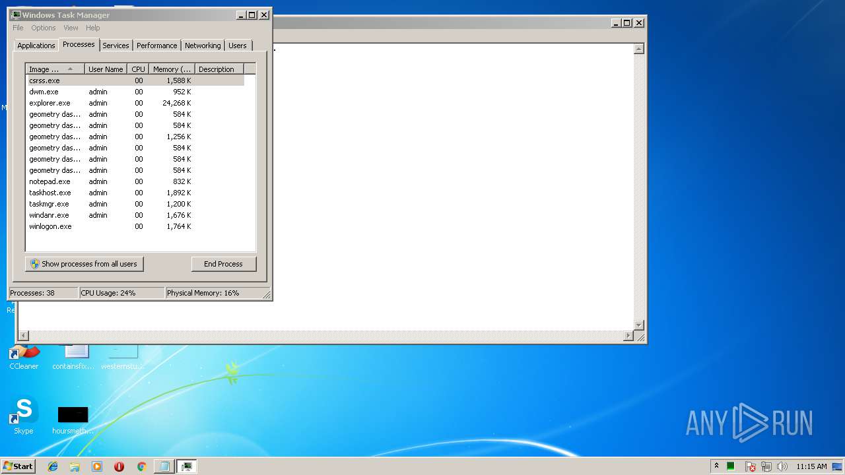
Task: Open Action Center flag tray icon
Action: (751, 466)
